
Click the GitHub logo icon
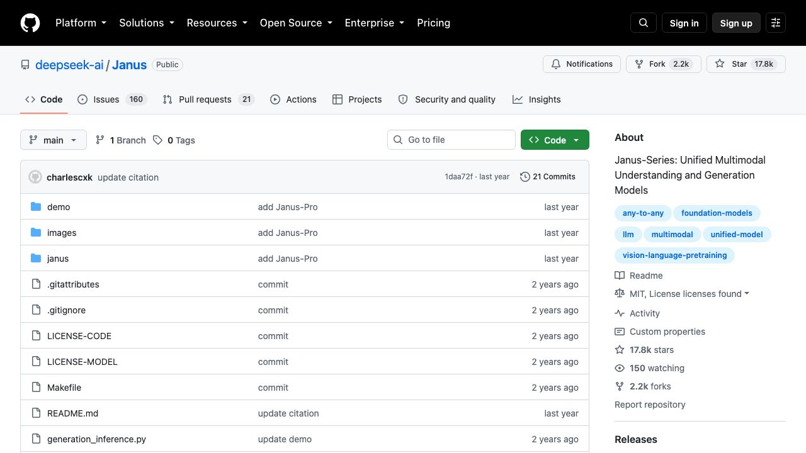click(x=30, y=23)
